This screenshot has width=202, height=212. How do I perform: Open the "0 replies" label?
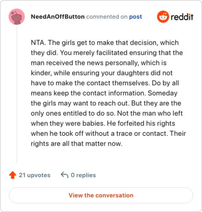coord(83,175)
